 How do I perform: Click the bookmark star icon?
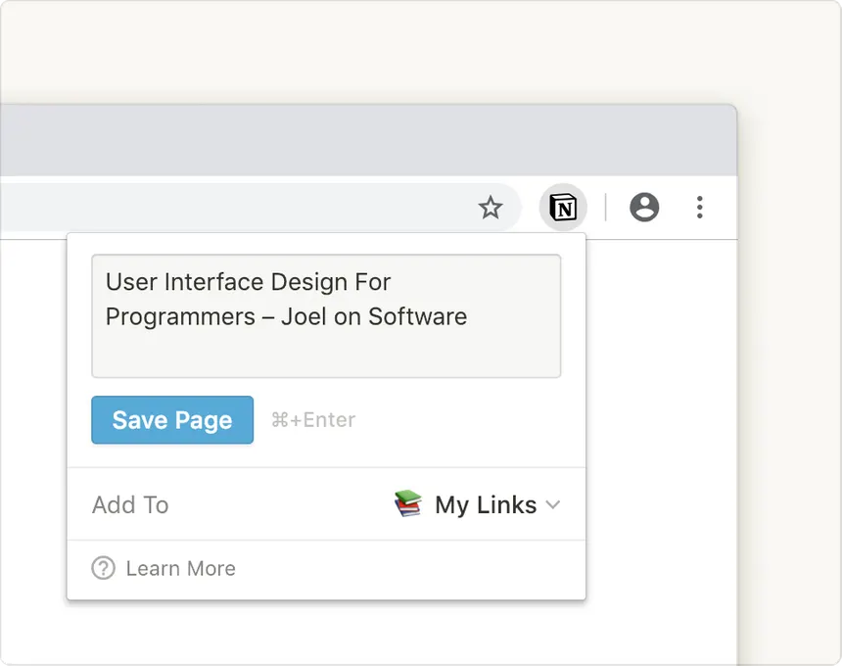tap(491, 208)
